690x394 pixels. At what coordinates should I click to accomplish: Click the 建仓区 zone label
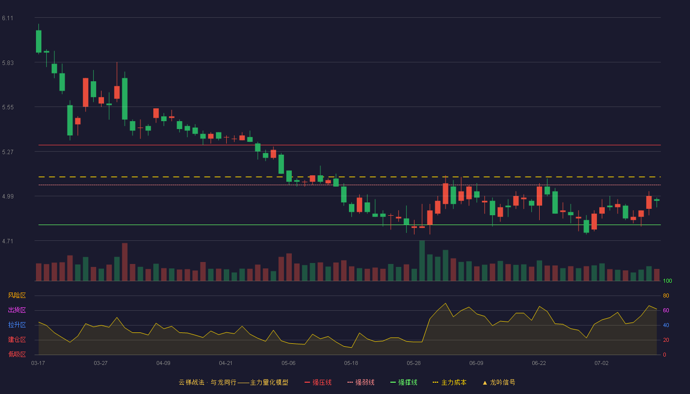[x=17, y=340]
